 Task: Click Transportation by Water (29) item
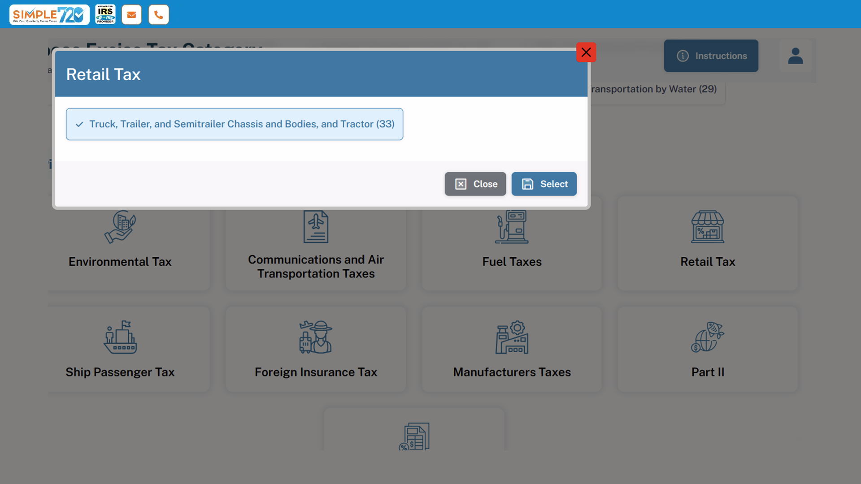pos(654,89)
